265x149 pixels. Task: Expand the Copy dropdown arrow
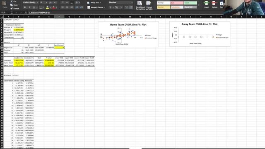[x=19, y=5]
